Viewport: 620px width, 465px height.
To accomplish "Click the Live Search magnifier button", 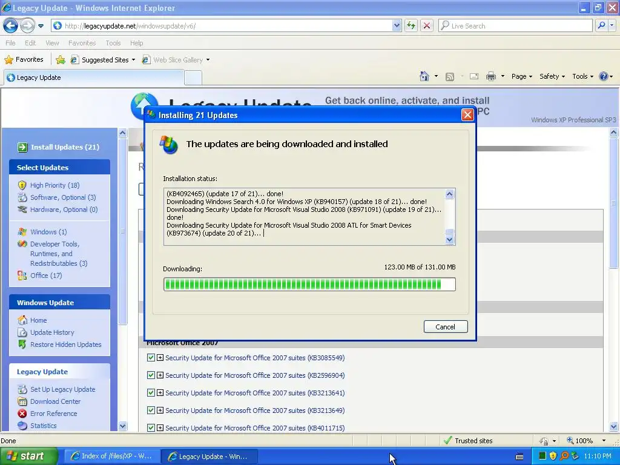I will coord(601,25).
